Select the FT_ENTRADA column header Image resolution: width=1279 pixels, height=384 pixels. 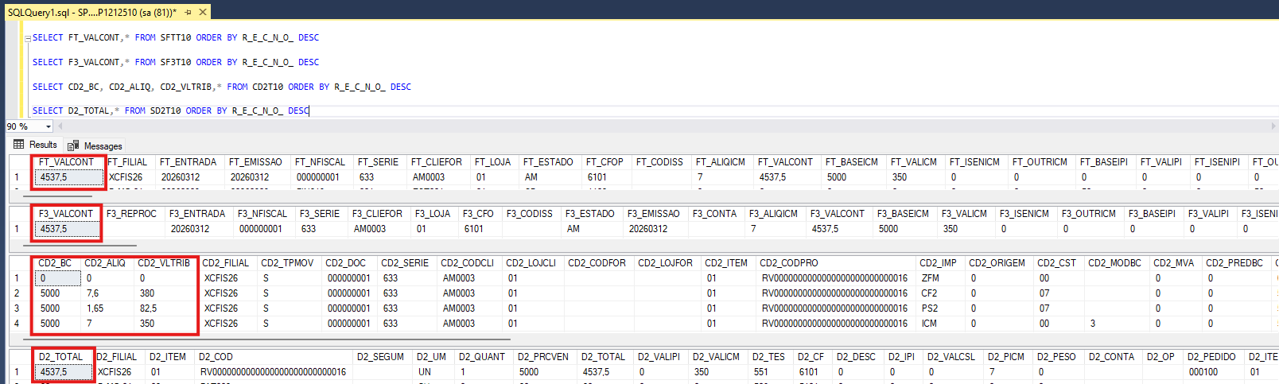pos(189,162)
